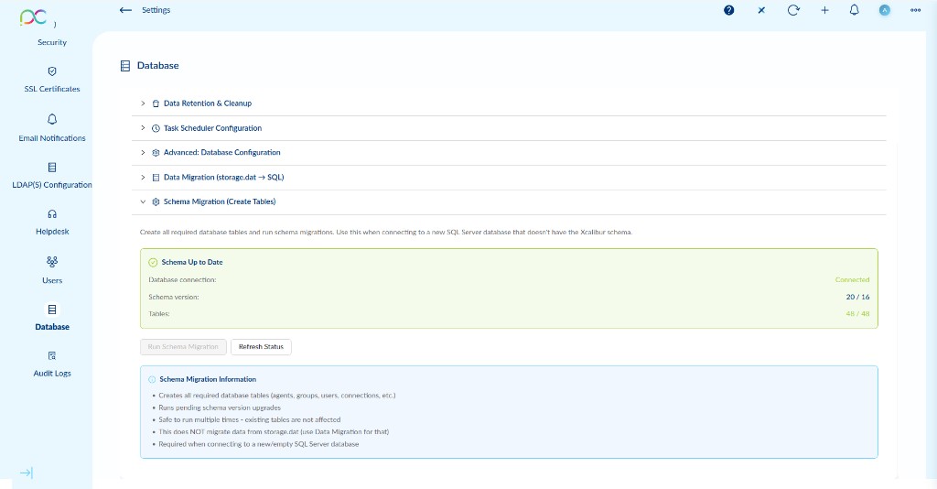This screenshot has width=937, height=489.
Task: Click the Users group icon
Action: tap(52, 261)
